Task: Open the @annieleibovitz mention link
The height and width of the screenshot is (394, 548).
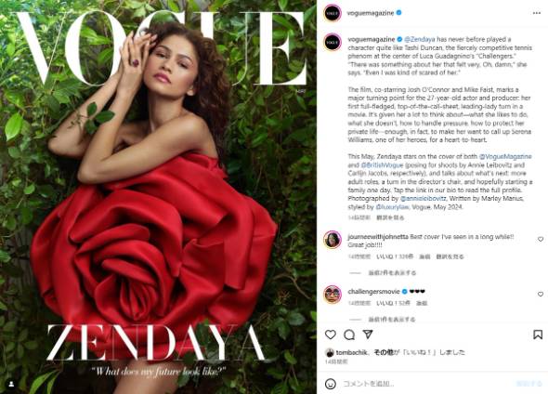Action: [423, 198]
